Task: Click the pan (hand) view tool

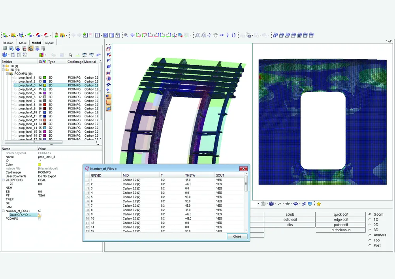Action: 216,35
